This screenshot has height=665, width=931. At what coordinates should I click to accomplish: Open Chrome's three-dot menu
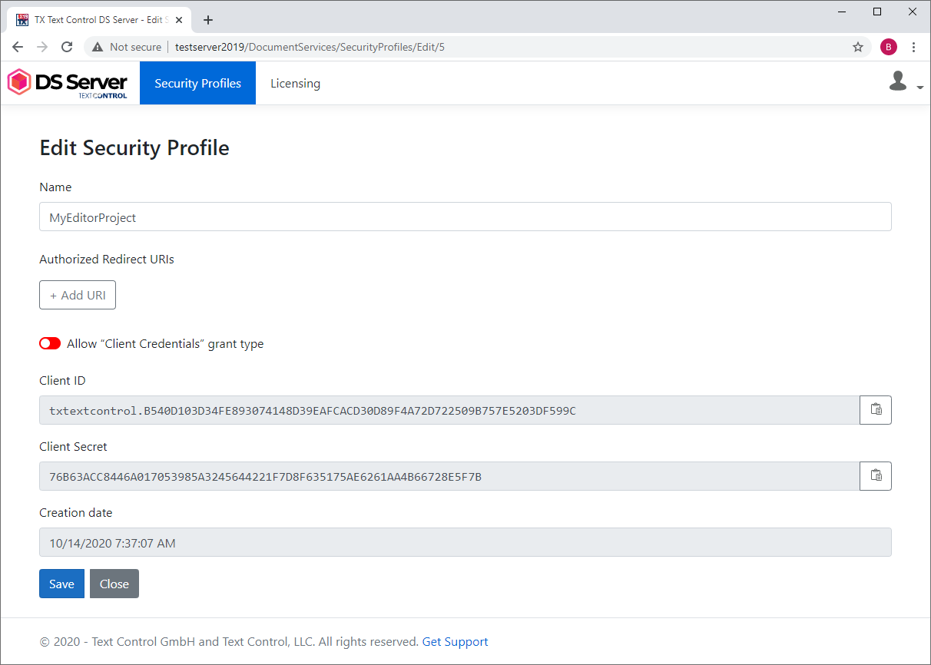pos(913,47)
